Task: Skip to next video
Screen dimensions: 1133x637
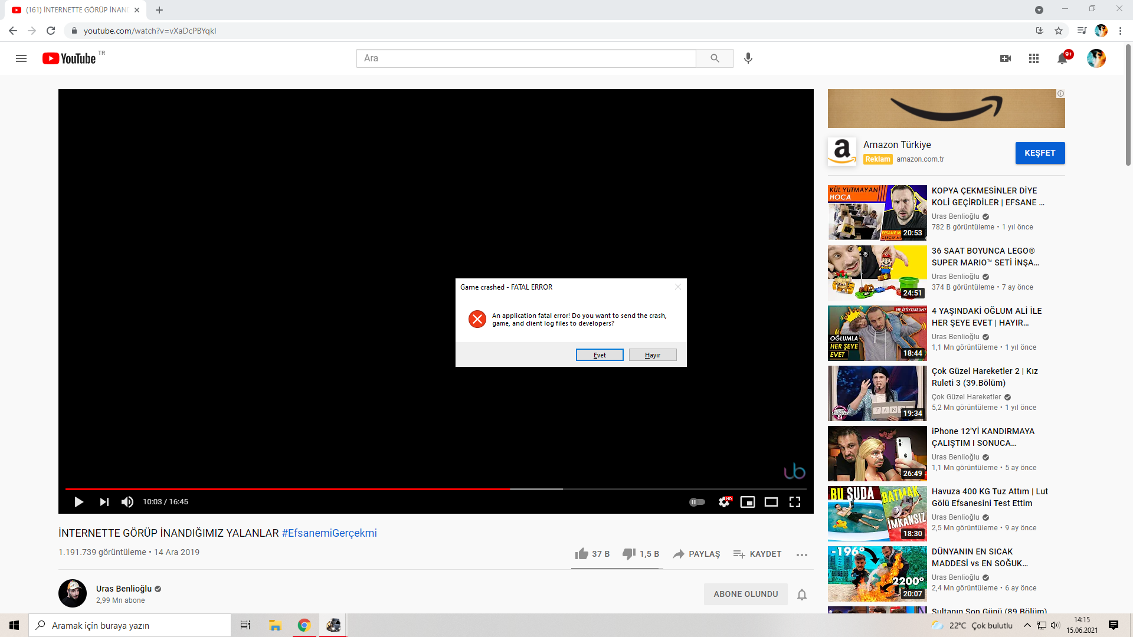Action: pyautogui.click(x=104, y=502)
